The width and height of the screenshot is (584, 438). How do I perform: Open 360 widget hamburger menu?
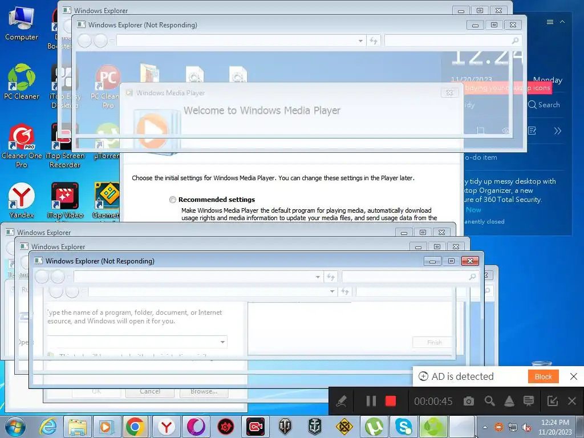coord(550,22)
